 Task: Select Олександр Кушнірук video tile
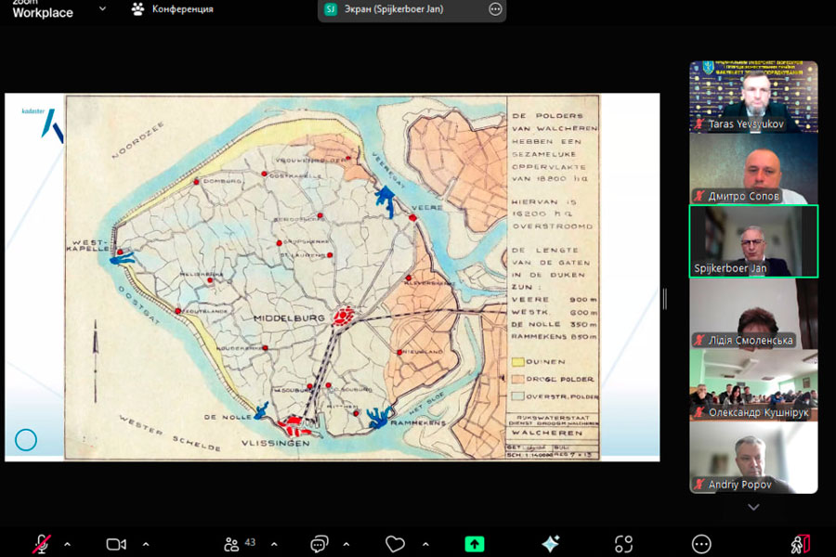pos(753,385)
